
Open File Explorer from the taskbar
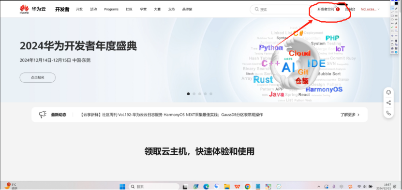click(226, 187)
